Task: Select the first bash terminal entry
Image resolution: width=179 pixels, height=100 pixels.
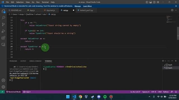Action: click(x=170, y=65)
